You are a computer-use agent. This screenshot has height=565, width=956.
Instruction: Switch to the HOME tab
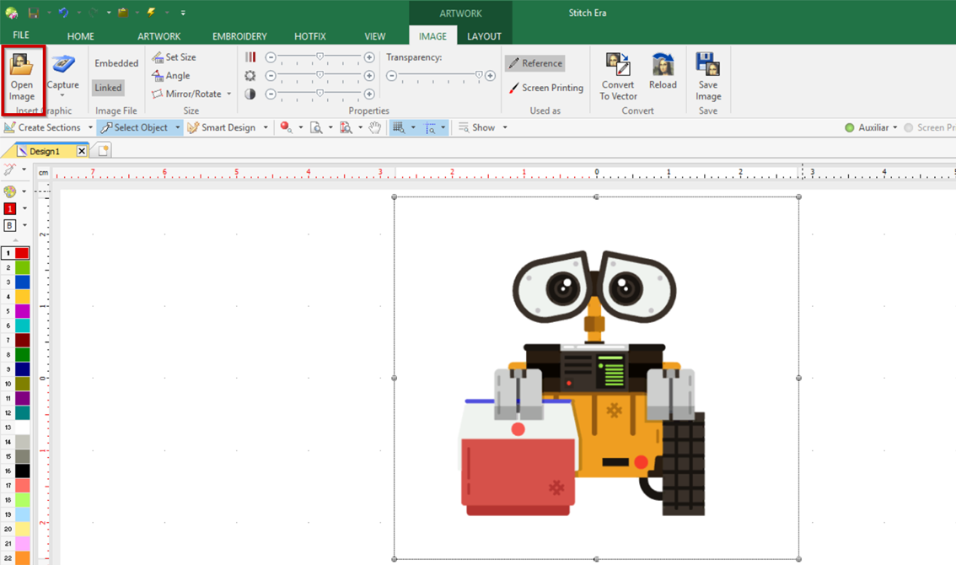click(80, 36)
